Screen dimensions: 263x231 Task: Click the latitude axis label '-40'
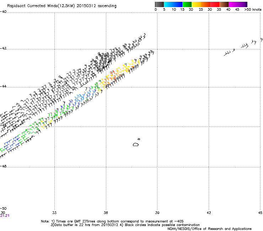coord(3,12)
